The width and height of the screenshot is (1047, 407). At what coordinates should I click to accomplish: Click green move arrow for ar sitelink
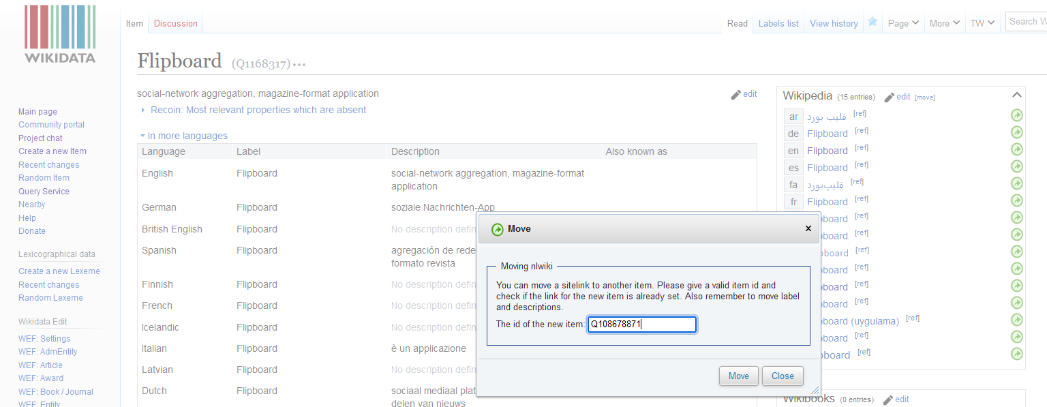tap(1016, 115)
